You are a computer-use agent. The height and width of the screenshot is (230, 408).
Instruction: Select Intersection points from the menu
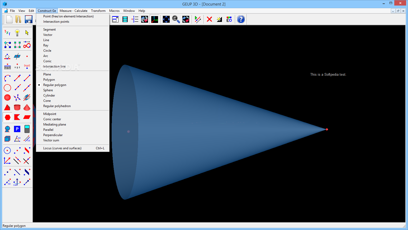pyautogui.click(x=73, y=22)
